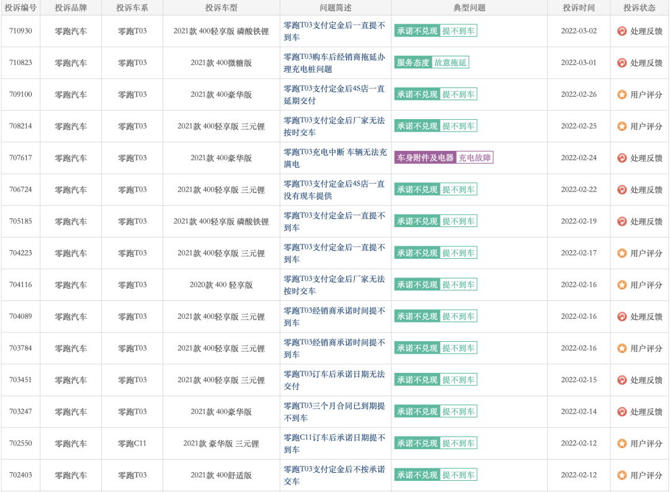Click 投诉车系 column header
This screenshot has width=670, height=492.
(x=132, y=7)
